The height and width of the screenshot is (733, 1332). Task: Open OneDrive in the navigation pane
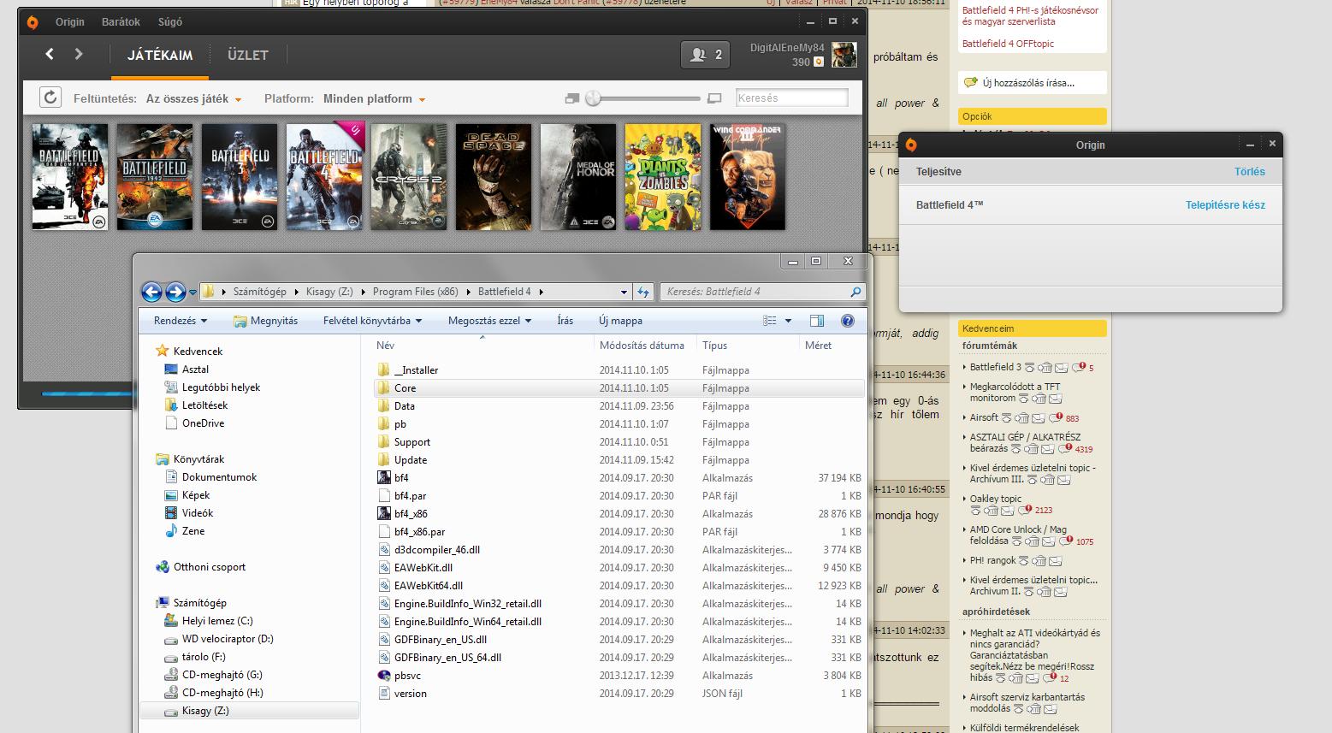click(x=203, y=423)
